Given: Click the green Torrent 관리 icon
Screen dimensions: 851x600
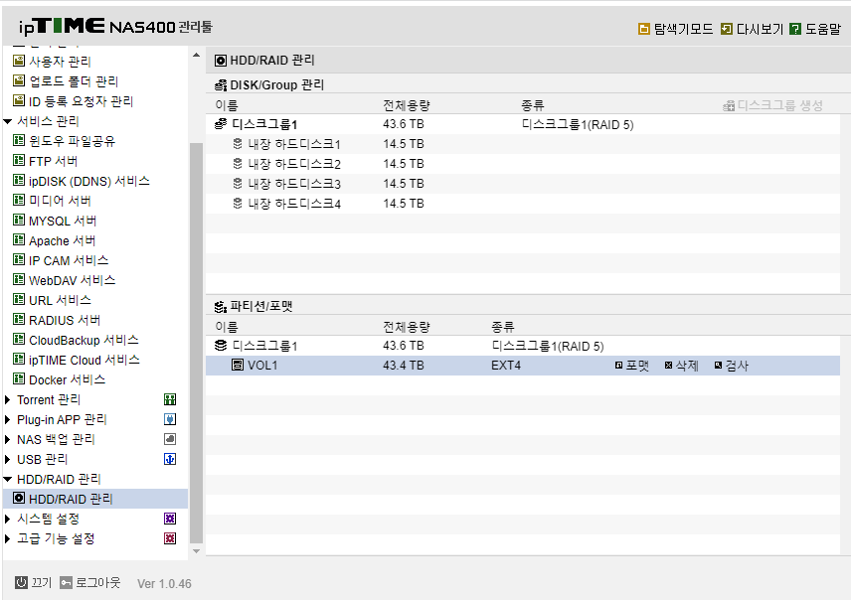Looking at the screenshot, I should pyautogui.click(x=170, y=399).
